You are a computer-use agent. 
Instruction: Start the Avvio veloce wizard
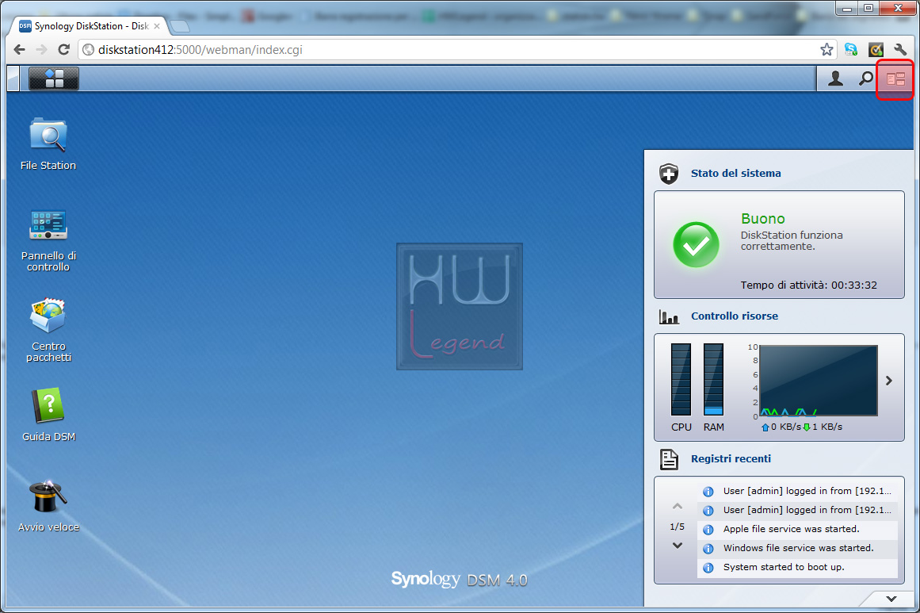coord(48,506)
